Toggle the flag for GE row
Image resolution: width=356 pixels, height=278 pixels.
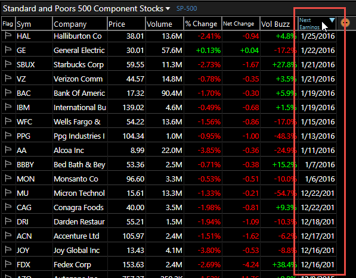pos(8,50)
